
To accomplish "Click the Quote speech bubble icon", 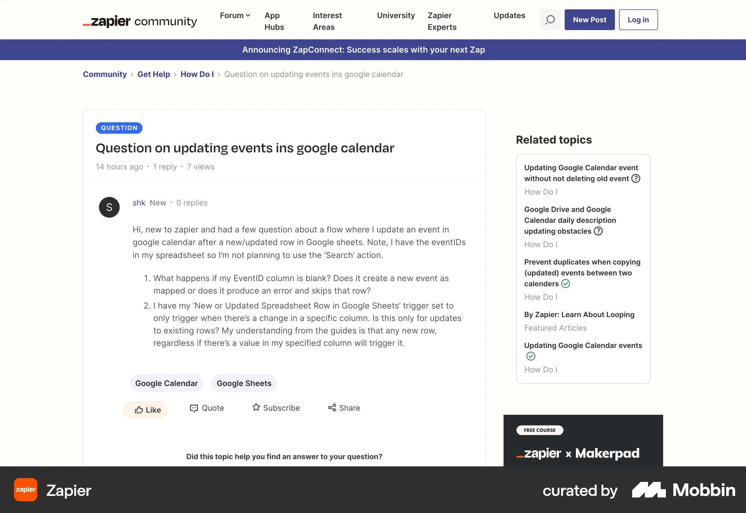I will tap(193, 408).
